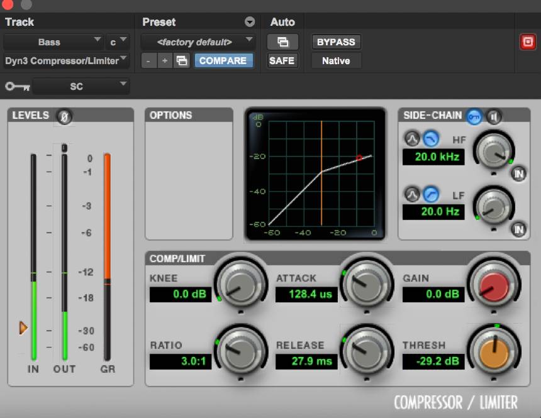
Task: Toggle the external key side-chain button
Action: (x=474, y=116)
